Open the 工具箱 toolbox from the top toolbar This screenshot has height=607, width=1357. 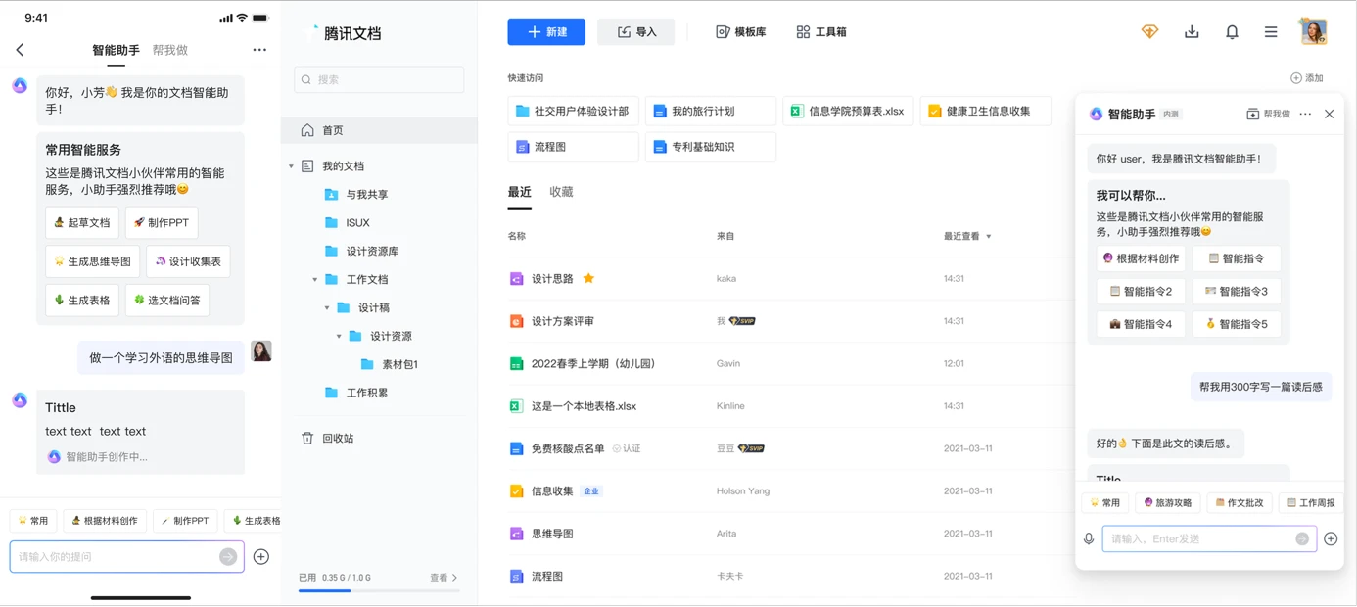point(820,31)
